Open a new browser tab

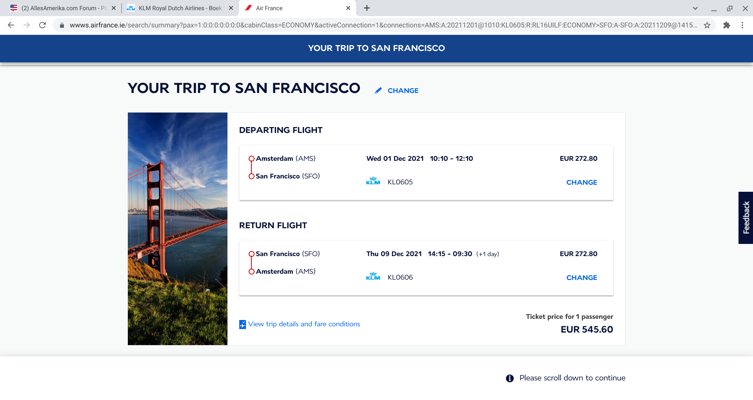click(x=367, y=8)
